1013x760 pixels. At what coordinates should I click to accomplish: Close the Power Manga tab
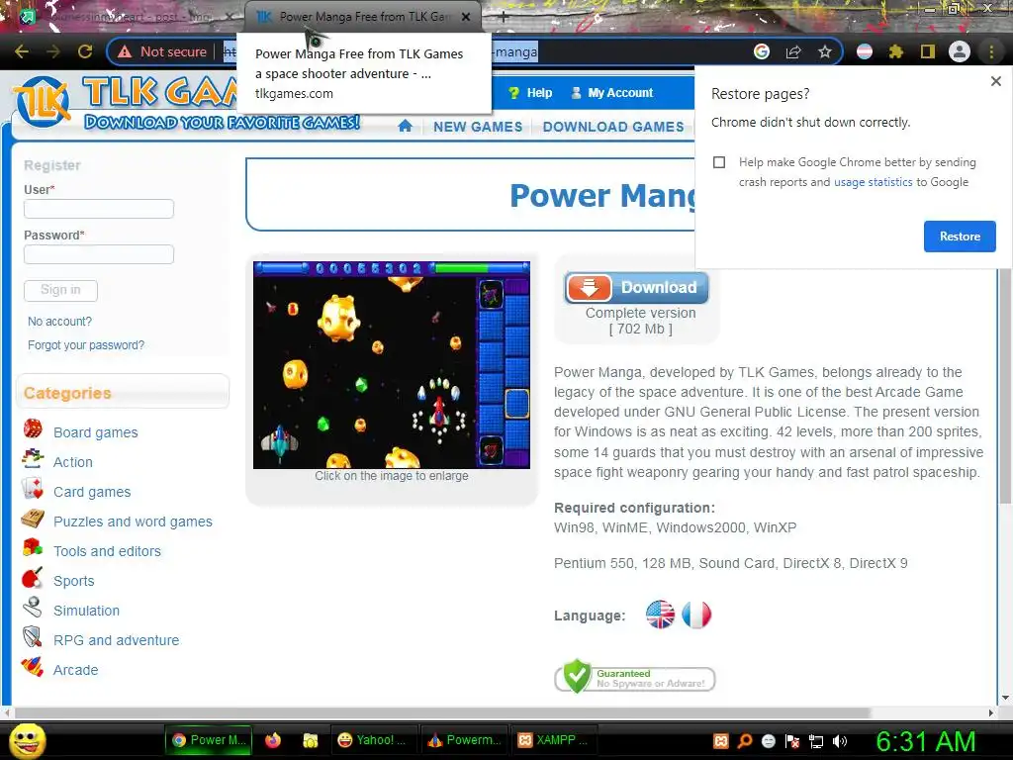tap(466, 17)
